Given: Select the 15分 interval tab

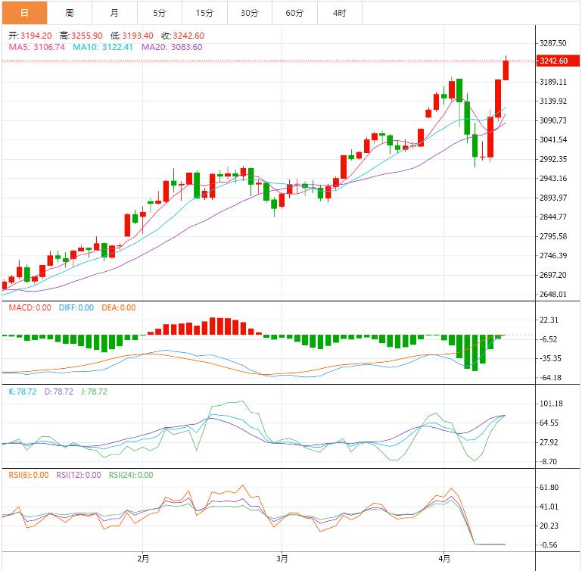Looking at the screenshot, I should pos(204,13).
